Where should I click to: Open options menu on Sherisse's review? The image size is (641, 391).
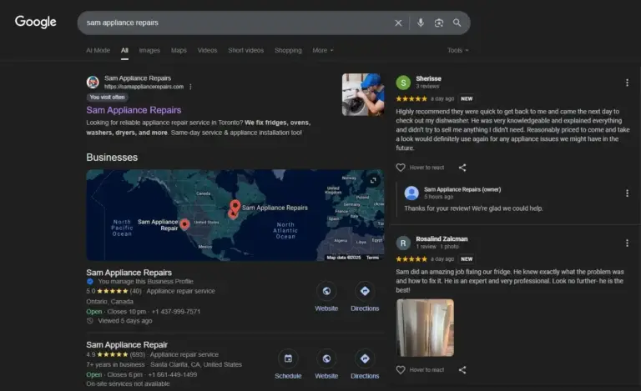627,83
